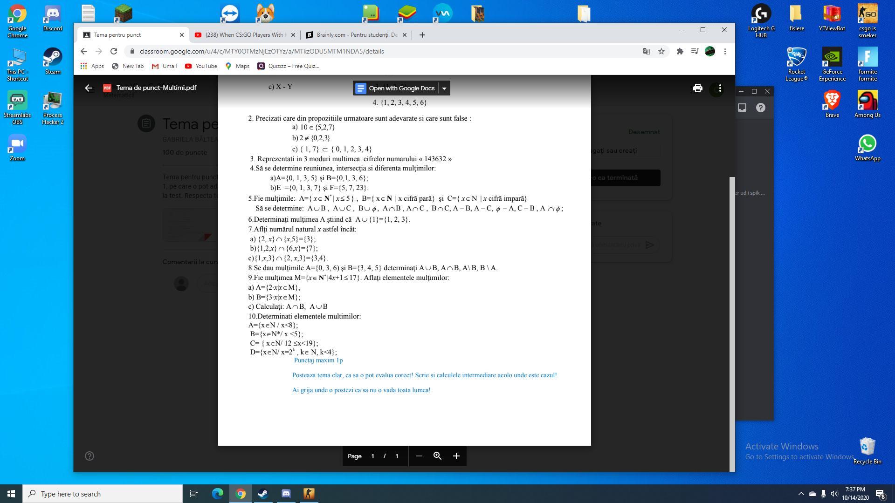Open the Chrome extensions puzzle icon
895x503 pixels.
[680, 51]
